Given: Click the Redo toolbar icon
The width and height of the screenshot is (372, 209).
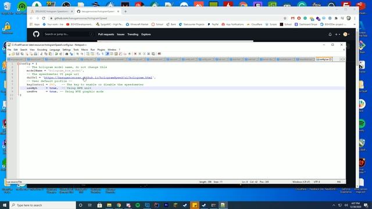Looking at the screenshot, I should pyautogui.click(x=61, y=54).
